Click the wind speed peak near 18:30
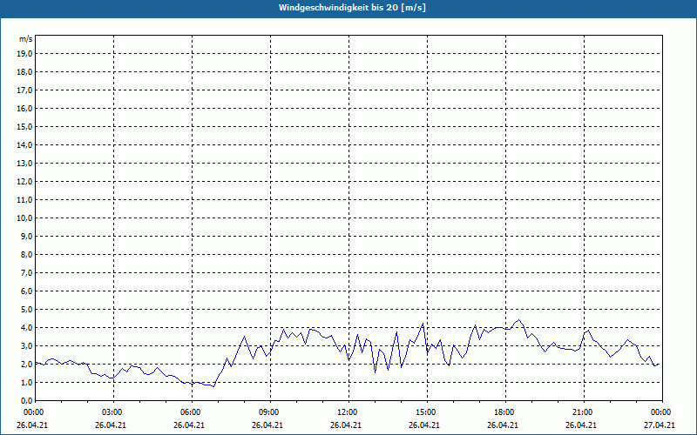Image resolution: width=697 pixels, height=435 pixels. [x=518, y=319]
